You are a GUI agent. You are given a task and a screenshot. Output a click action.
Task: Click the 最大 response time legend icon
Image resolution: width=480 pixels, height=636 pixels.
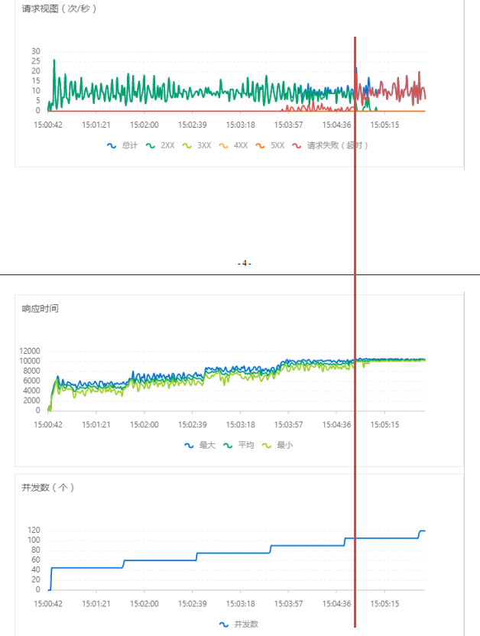[189, 446]
